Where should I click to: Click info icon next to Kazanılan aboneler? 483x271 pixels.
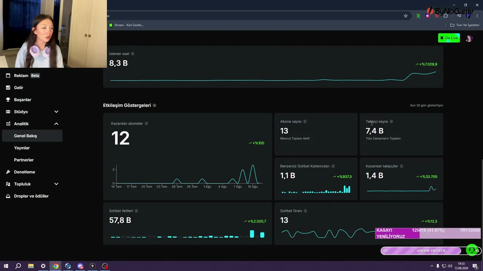(x=146, y=123)
